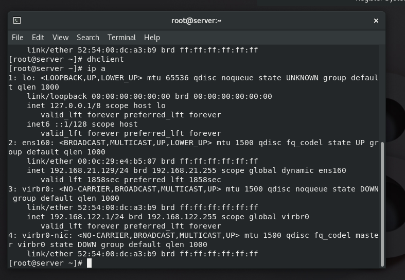The height and width of the screenshot is (280, 405).
Task: Click the root@server:~ window title
Action: pyautogui.click(x=196, y=21)
